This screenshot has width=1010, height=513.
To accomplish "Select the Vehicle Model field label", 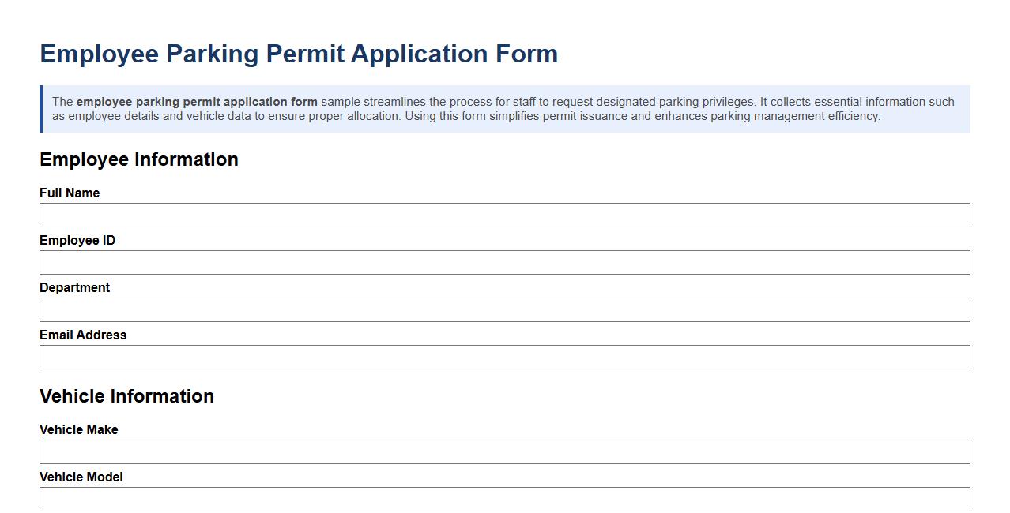I will tap(81, 477).
